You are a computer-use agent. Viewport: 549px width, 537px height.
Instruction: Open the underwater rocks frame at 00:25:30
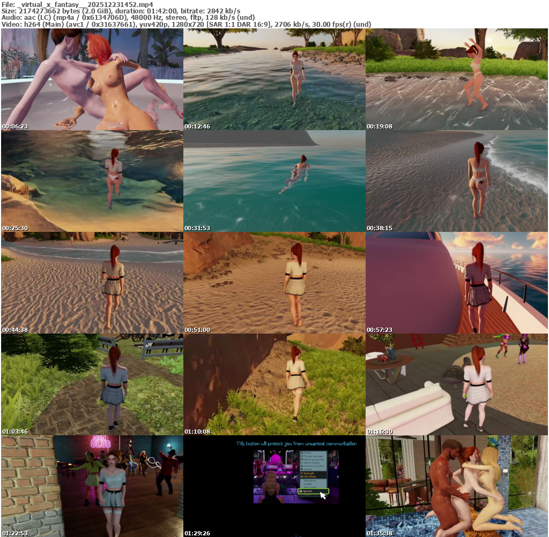pyautogui.click(x=92, y=181)
